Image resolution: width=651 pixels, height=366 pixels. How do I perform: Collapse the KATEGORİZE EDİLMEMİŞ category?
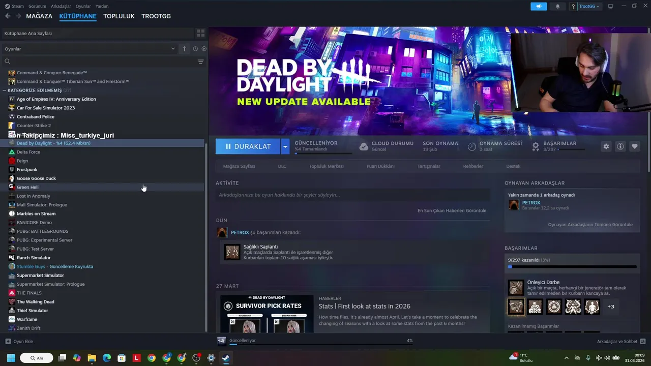5,90
